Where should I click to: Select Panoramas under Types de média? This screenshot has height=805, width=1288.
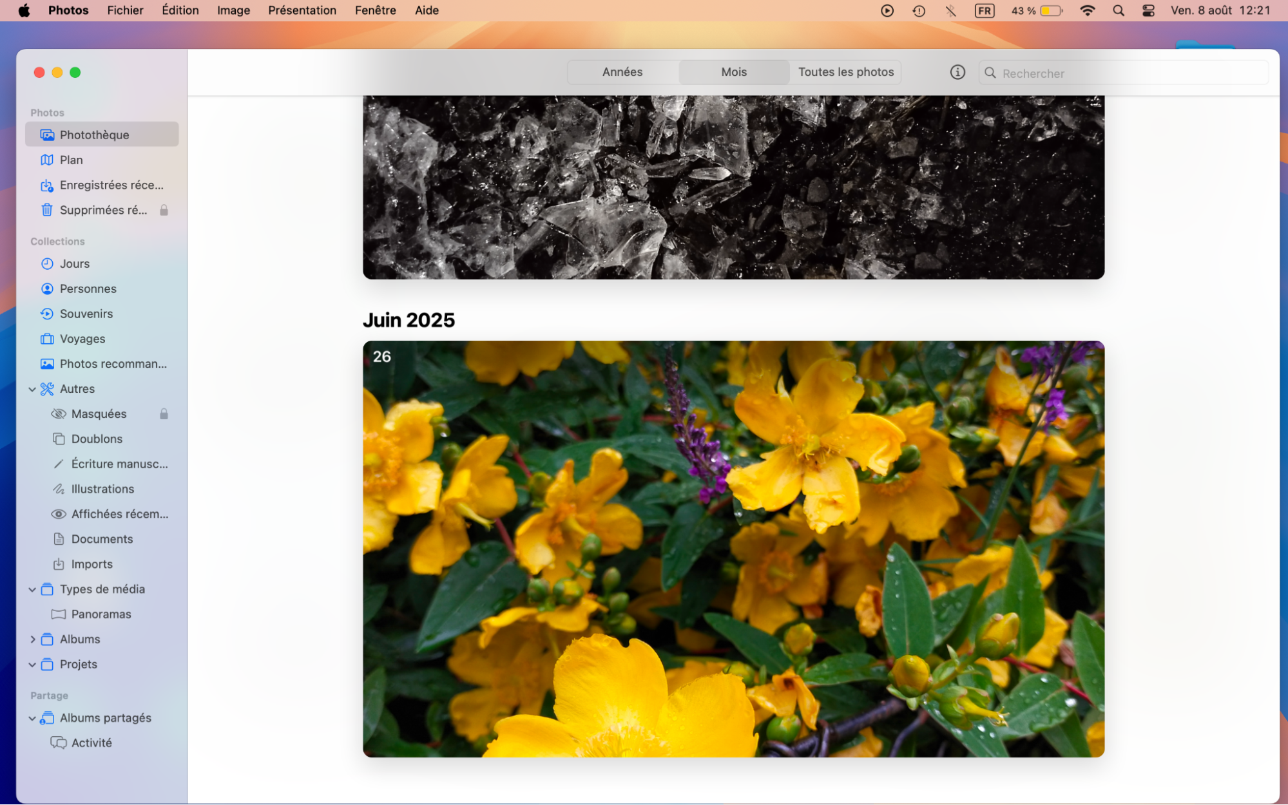tap(101, 614)
